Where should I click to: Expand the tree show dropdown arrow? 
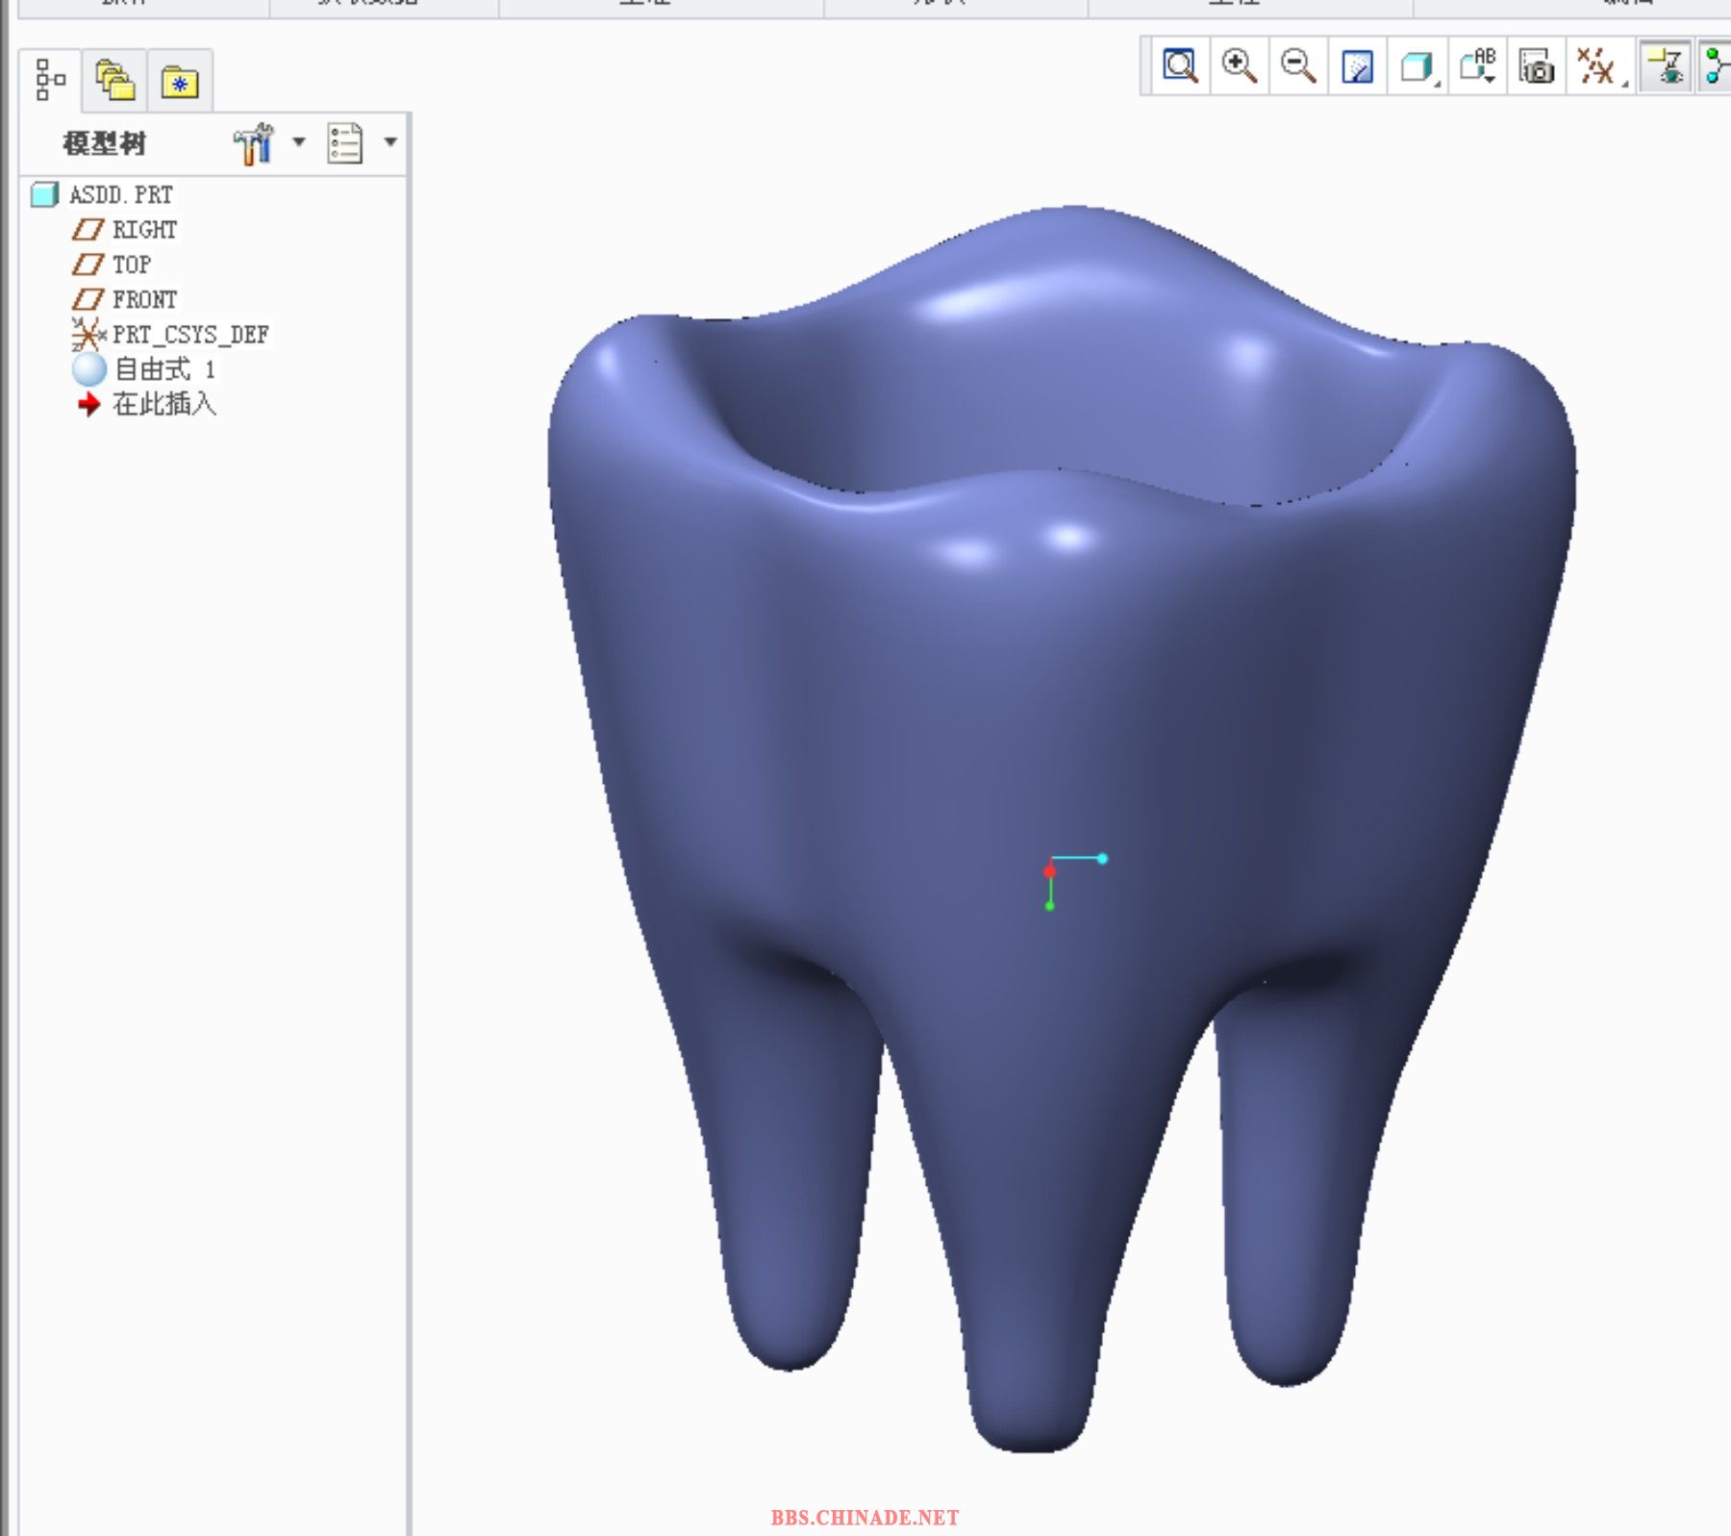[x=390, y=141]
